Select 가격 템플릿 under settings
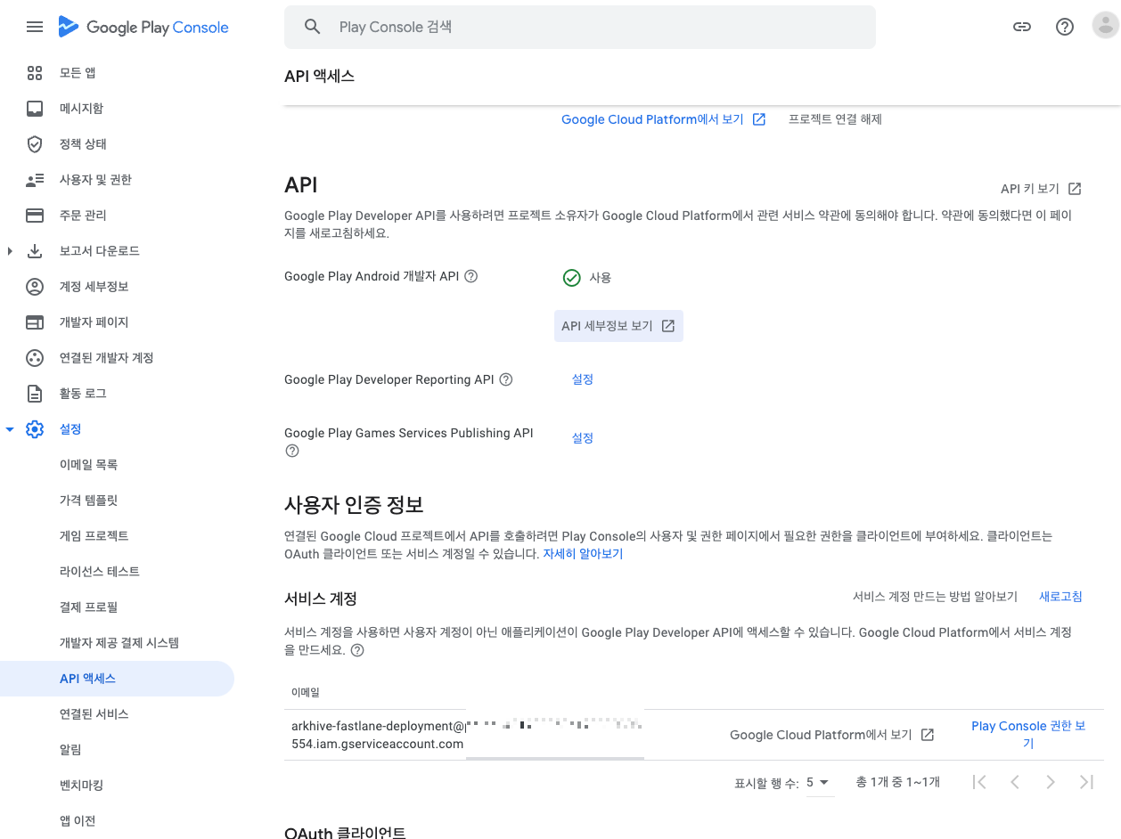 88,501
